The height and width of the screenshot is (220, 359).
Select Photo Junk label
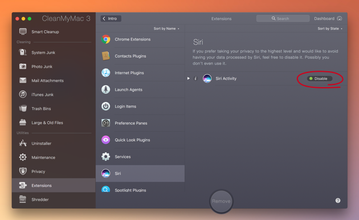click(42, 67)
